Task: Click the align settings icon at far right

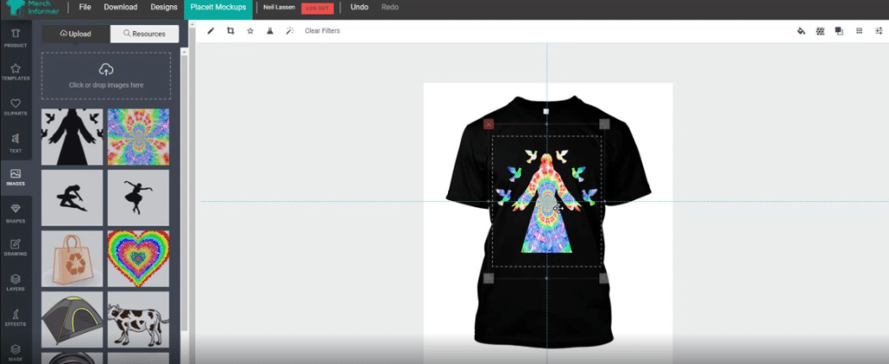Action: [x=879, y=30]
